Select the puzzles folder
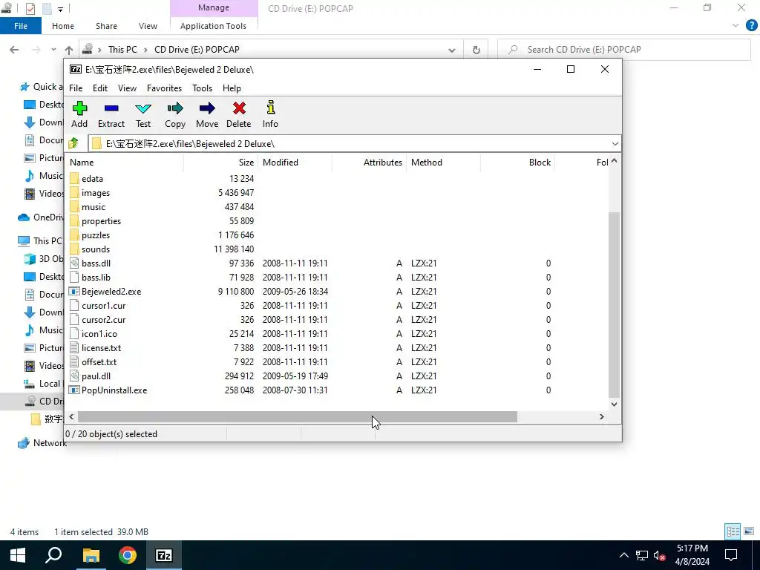 coord(96,235)
